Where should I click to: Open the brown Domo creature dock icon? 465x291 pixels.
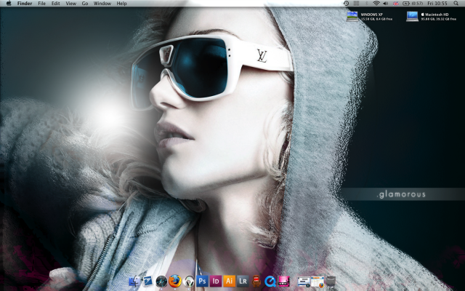[256, 281]
